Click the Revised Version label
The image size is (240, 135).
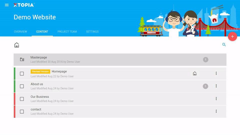(40, 71)
